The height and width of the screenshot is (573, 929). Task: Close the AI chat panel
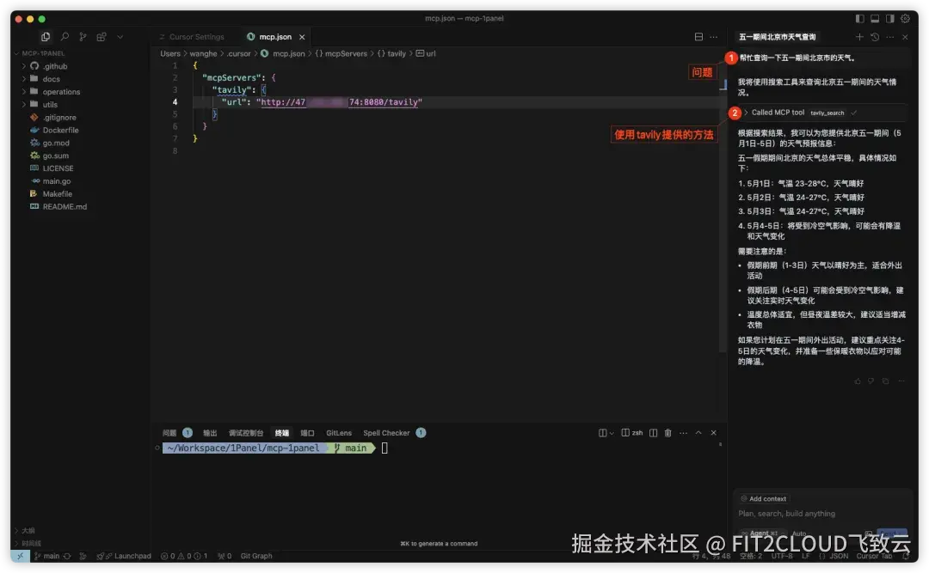905,37
